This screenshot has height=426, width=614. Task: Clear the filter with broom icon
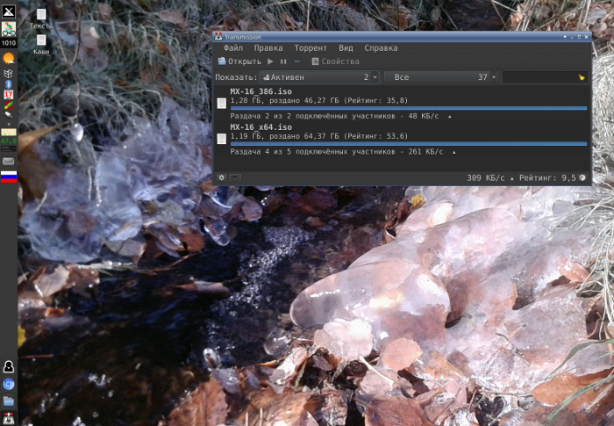click(582, 77)
